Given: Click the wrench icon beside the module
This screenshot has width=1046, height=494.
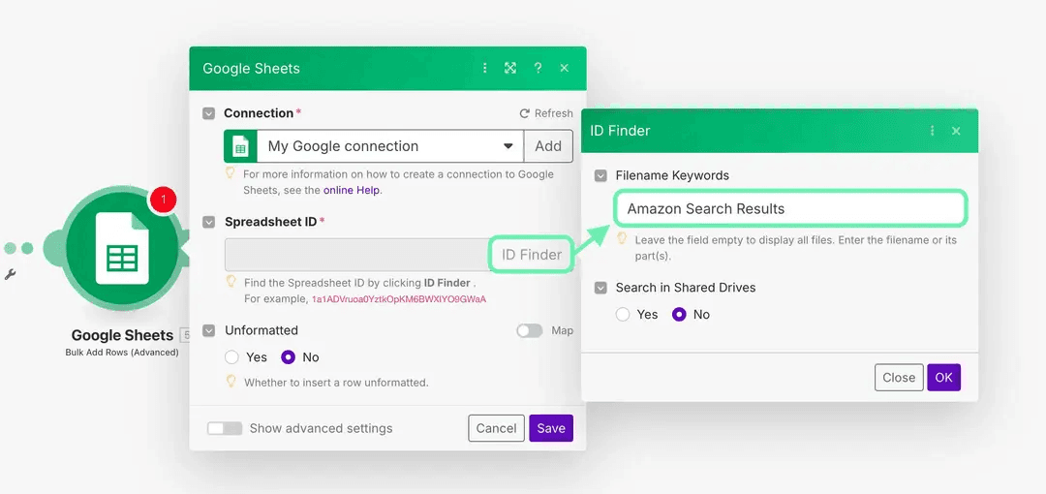Looking at the screenshot, I should tap(11, 274).
